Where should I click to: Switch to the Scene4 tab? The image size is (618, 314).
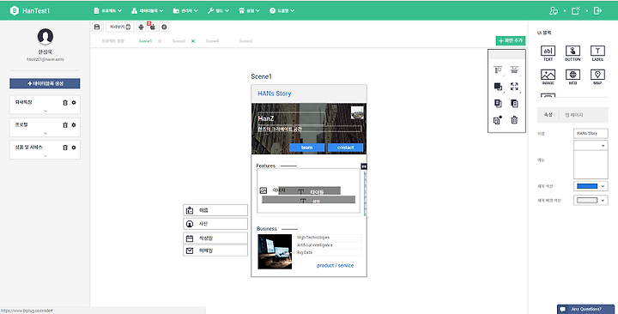tap(212, 41)
